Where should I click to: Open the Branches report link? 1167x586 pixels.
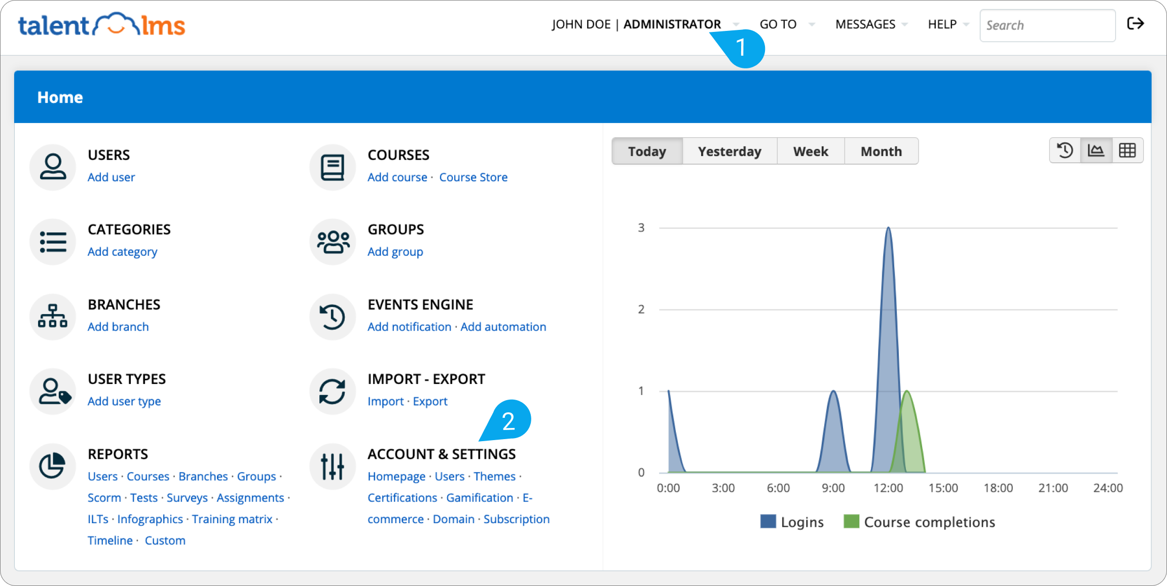click(203, 477)
